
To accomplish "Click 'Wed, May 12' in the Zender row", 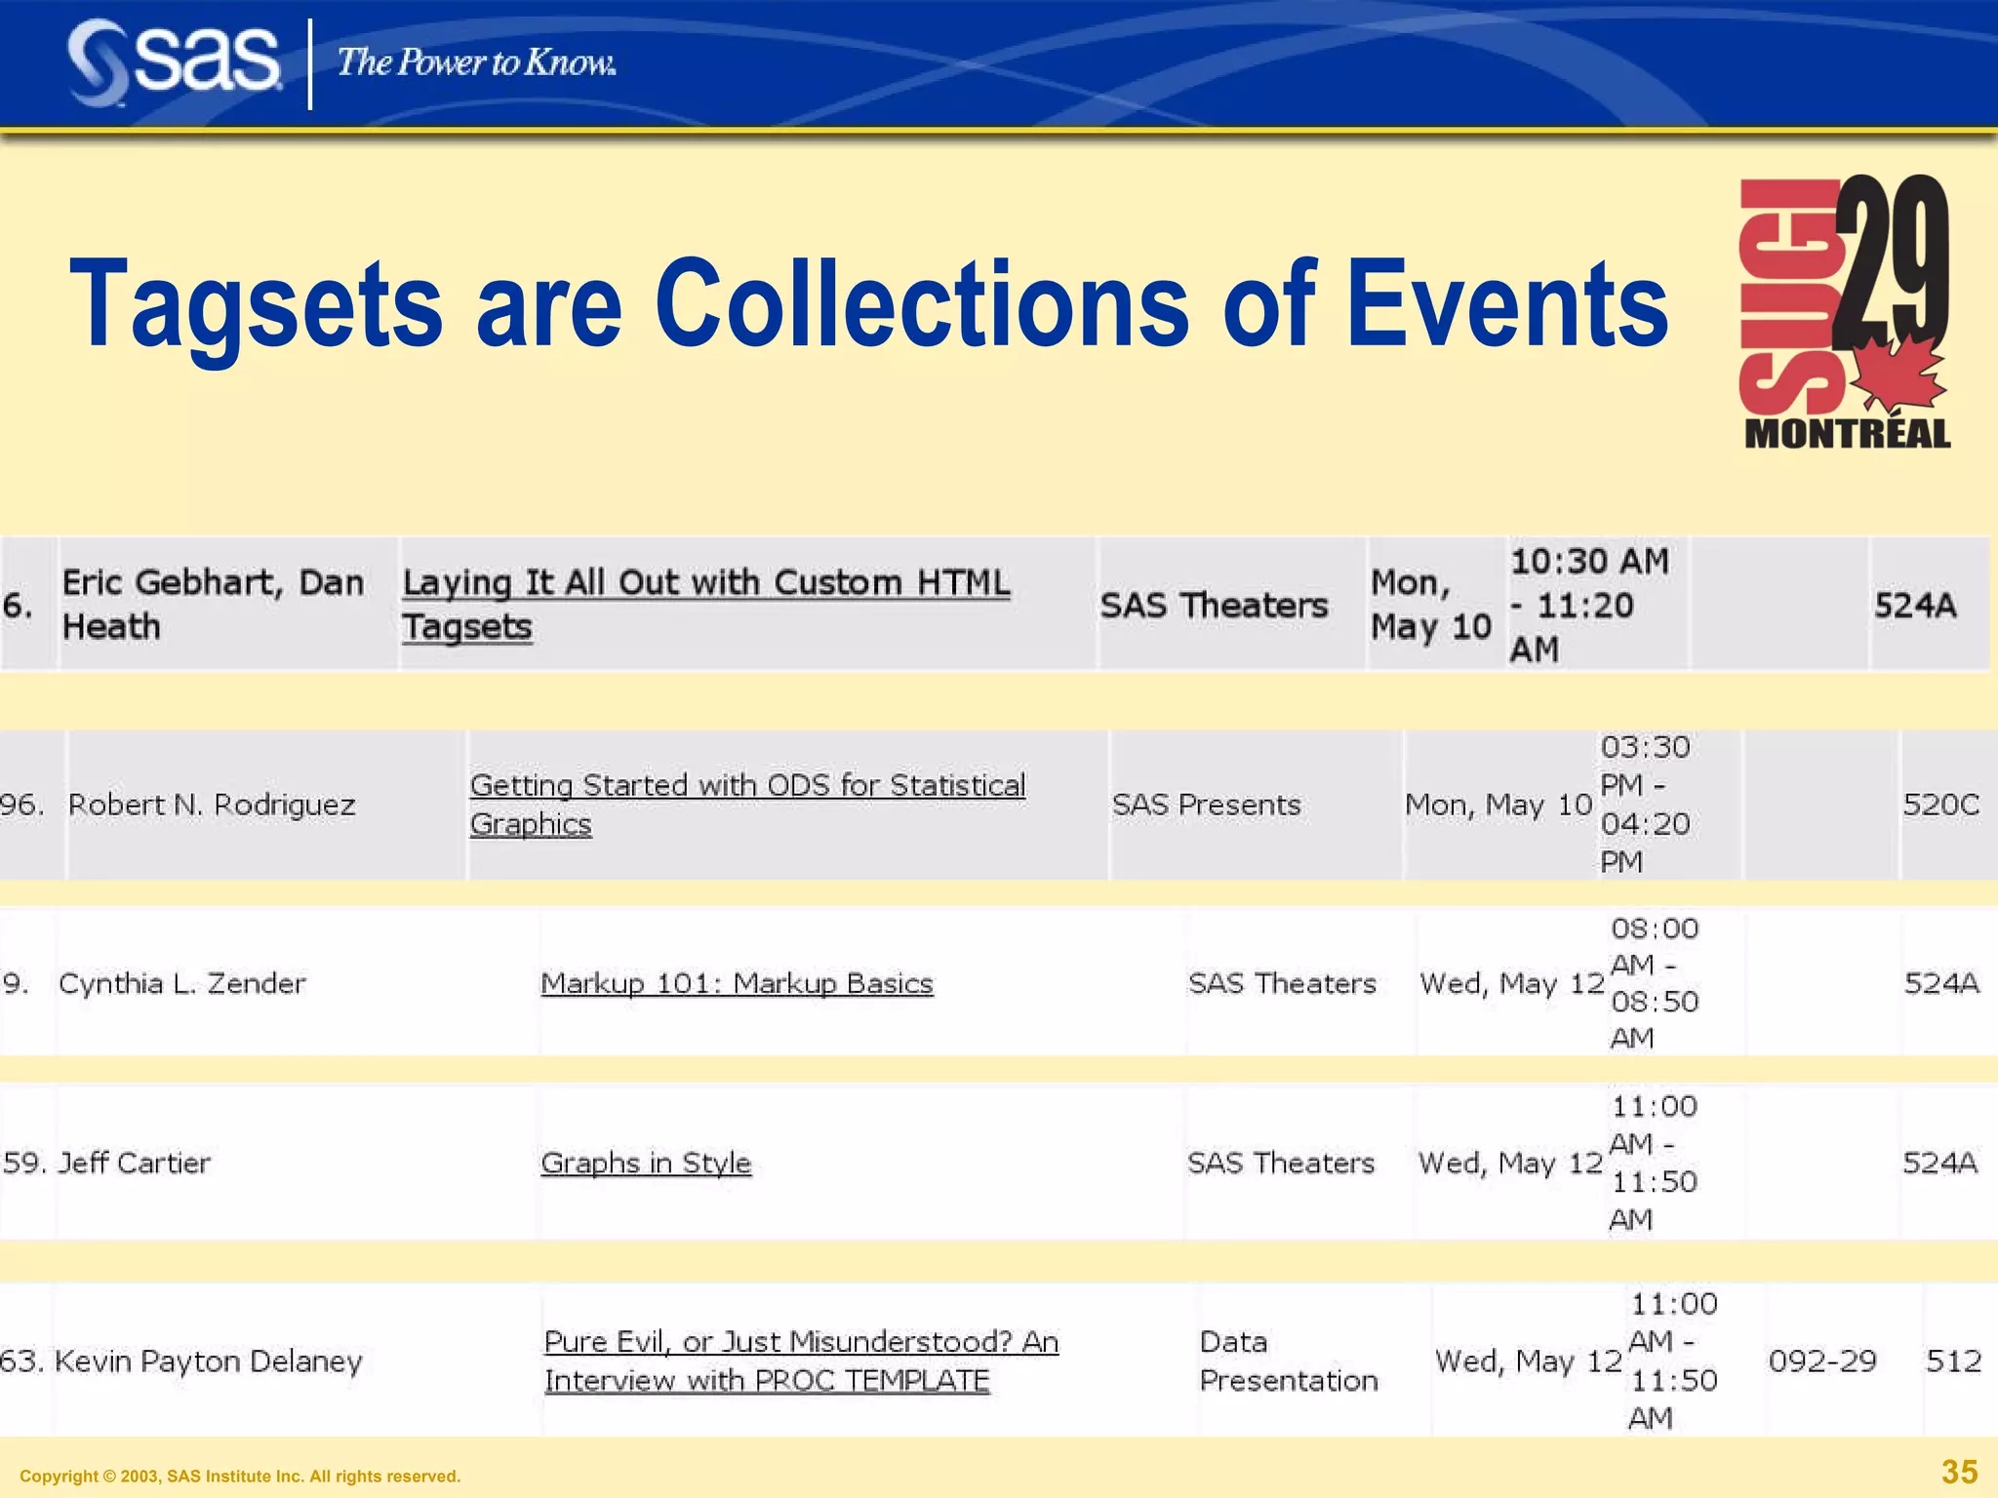I will (x=1512, y=983).
